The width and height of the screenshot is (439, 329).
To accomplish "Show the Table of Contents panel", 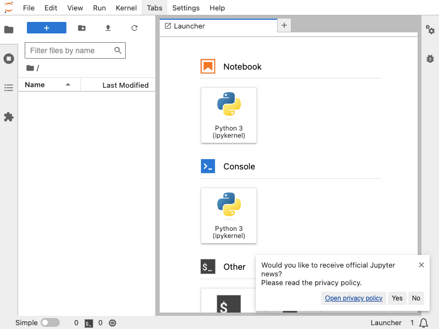I will [9, 88].
